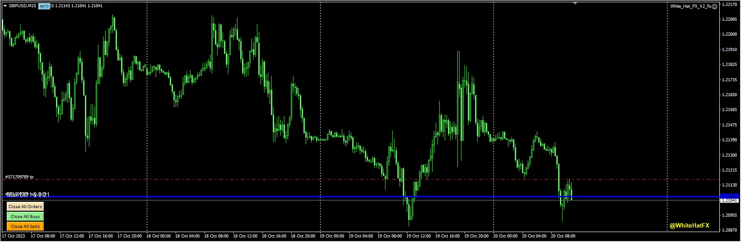Click the yellow @WhiteHatFX watermark label
The width and height of the screenshot is (741, 242).
click(x=689, y=225)
